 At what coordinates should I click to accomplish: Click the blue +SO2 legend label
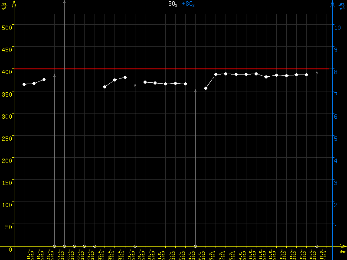pos(188,4)
